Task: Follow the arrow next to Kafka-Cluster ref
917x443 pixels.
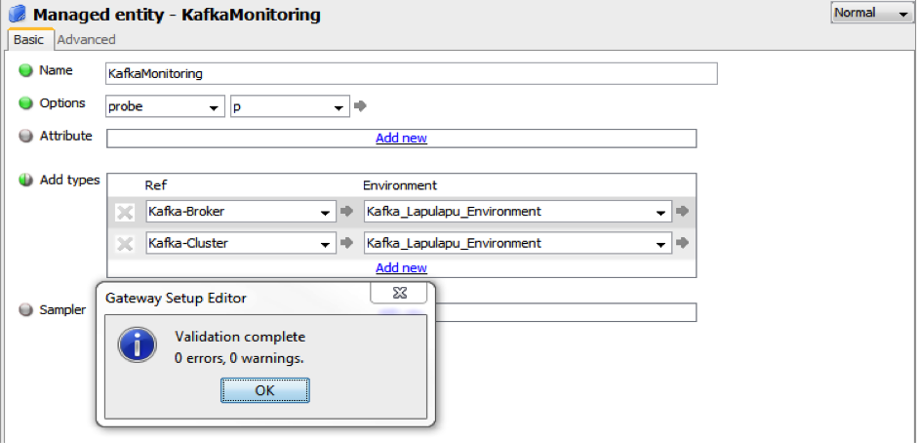Action: pyautogui.click(x=346, y=243)
